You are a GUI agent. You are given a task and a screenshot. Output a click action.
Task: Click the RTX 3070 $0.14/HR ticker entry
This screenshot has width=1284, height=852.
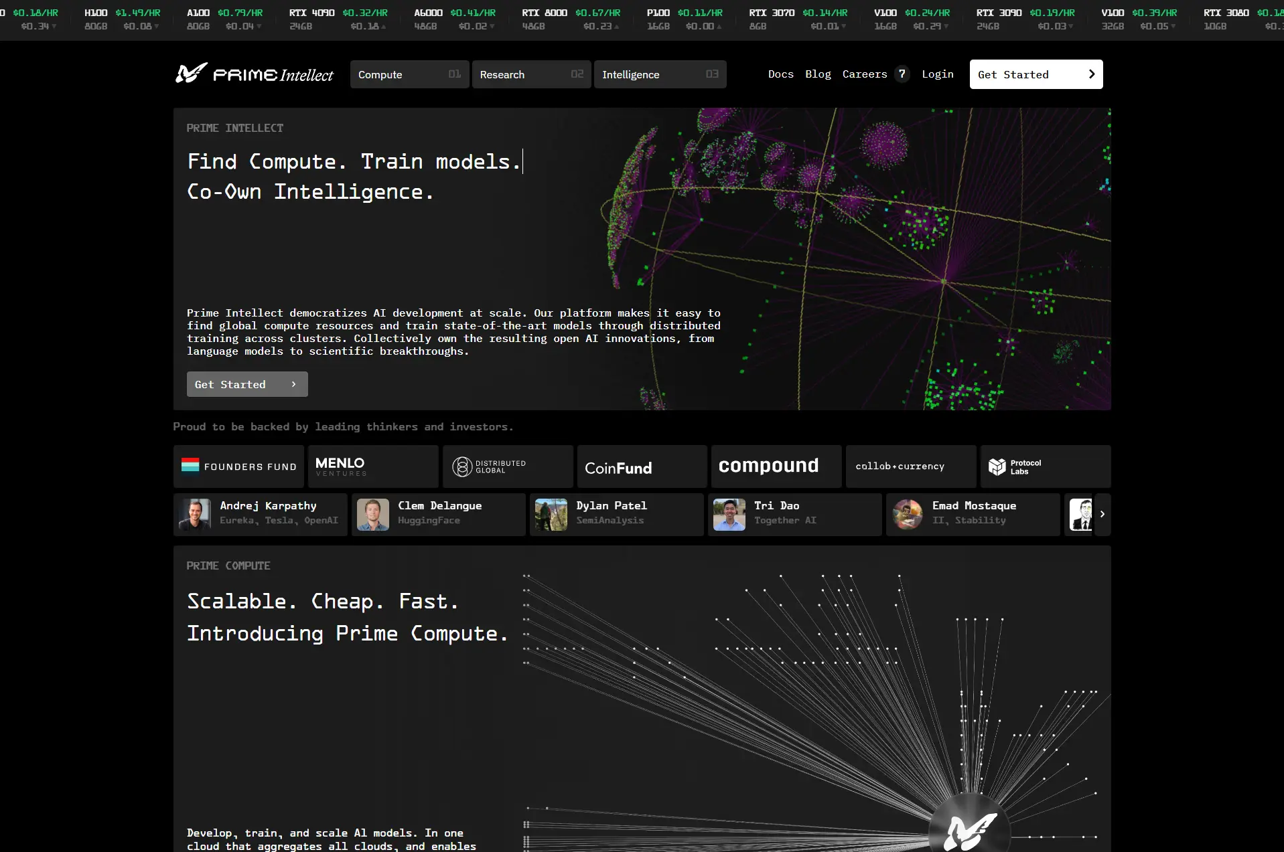click(x=798, y=19)
